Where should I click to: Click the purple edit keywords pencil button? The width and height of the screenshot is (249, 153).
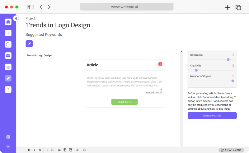click(x=29, y=44)
